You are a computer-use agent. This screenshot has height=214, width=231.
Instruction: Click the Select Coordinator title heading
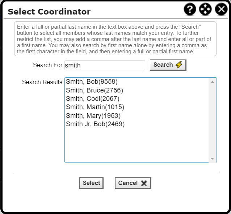pyautogui.click(x=49, y=12)
